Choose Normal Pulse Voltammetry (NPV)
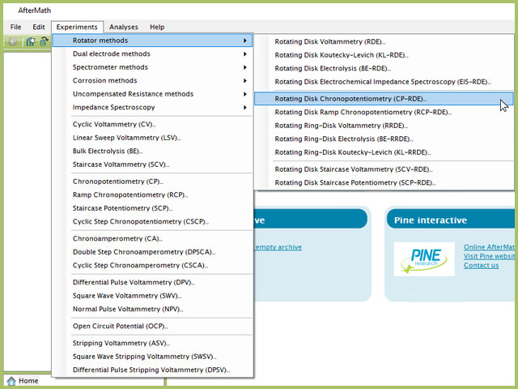518x389 pixels. point(152,310)
